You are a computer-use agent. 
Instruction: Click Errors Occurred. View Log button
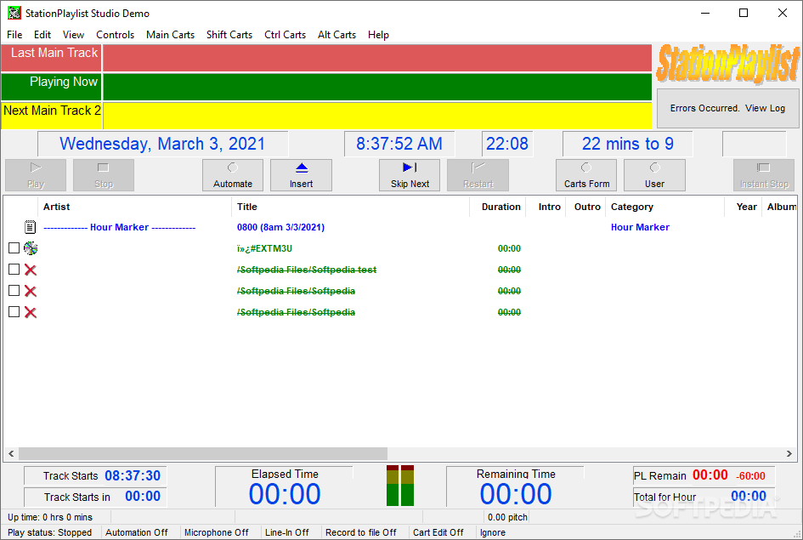click(x=727, y=108)
